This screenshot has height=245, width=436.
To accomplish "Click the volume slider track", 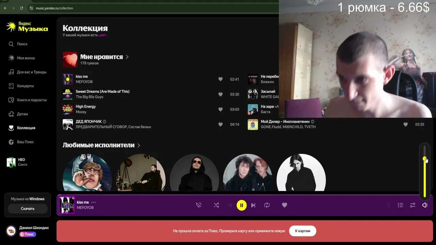I will click(424, 171).
